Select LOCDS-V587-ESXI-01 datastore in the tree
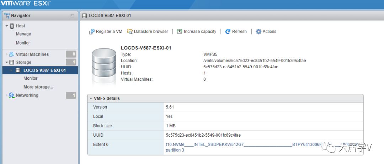The height and width of the screenshot is (164, 384). pos(44,70)
